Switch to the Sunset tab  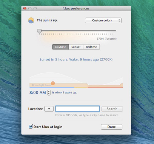pyautogui.click(x=76, y=47)
